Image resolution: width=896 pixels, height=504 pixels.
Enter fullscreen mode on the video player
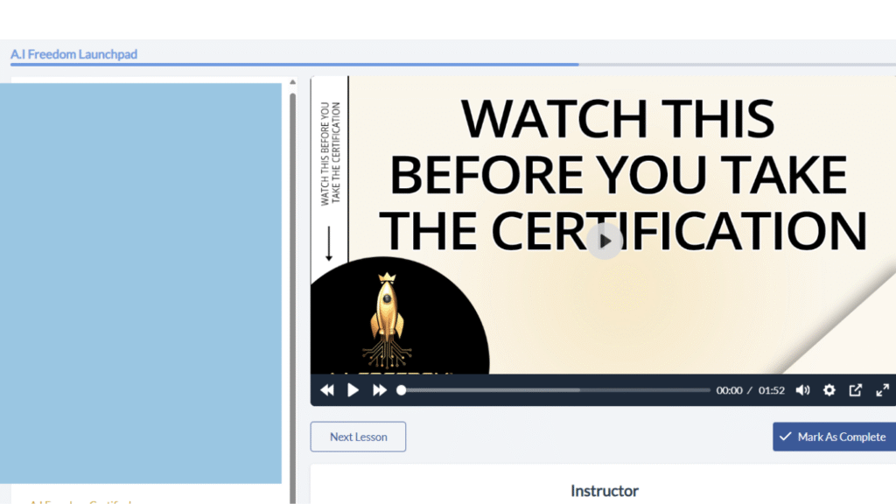pyautogui.click(x=882, y=390)
